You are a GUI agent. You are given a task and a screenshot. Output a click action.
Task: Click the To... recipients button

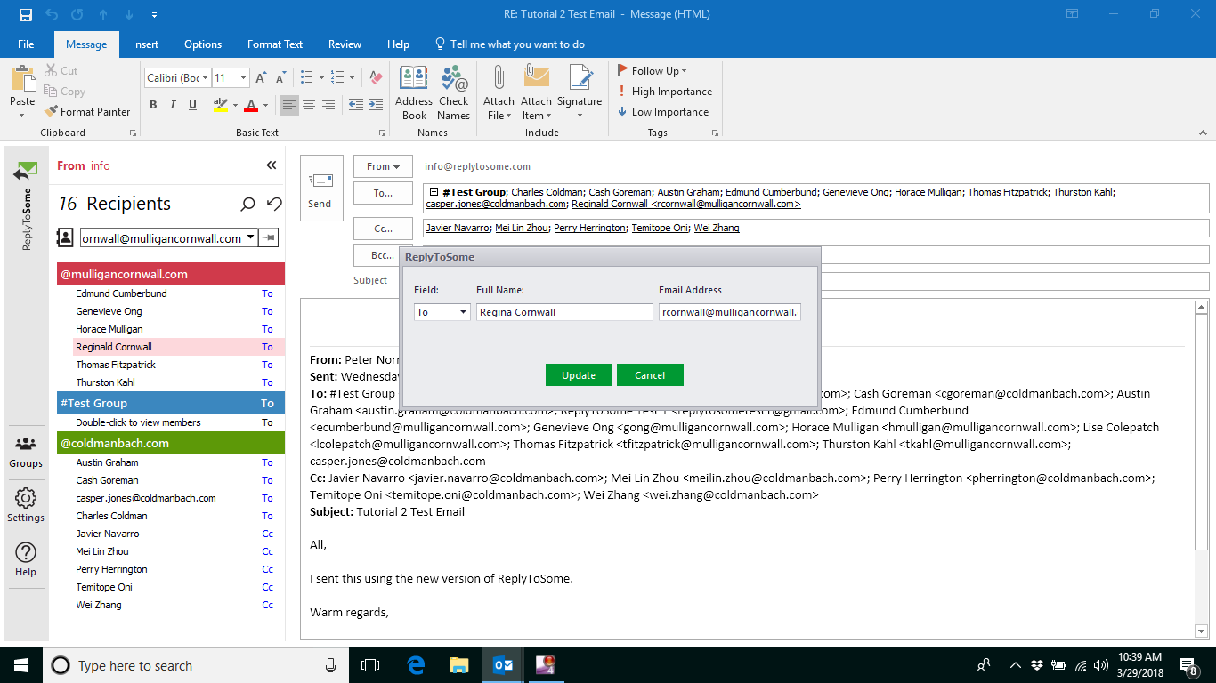383,193
